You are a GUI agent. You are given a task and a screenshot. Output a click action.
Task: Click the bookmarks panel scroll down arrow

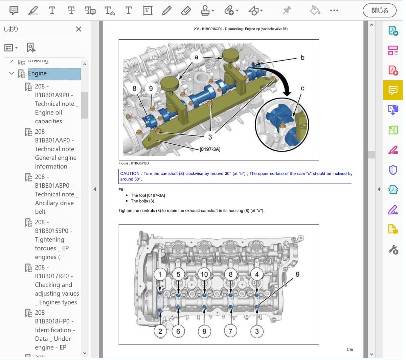click(85, 353)
